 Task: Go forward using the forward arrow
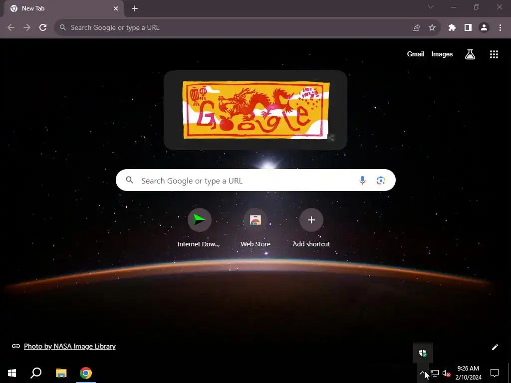click(x=27, y=28)
